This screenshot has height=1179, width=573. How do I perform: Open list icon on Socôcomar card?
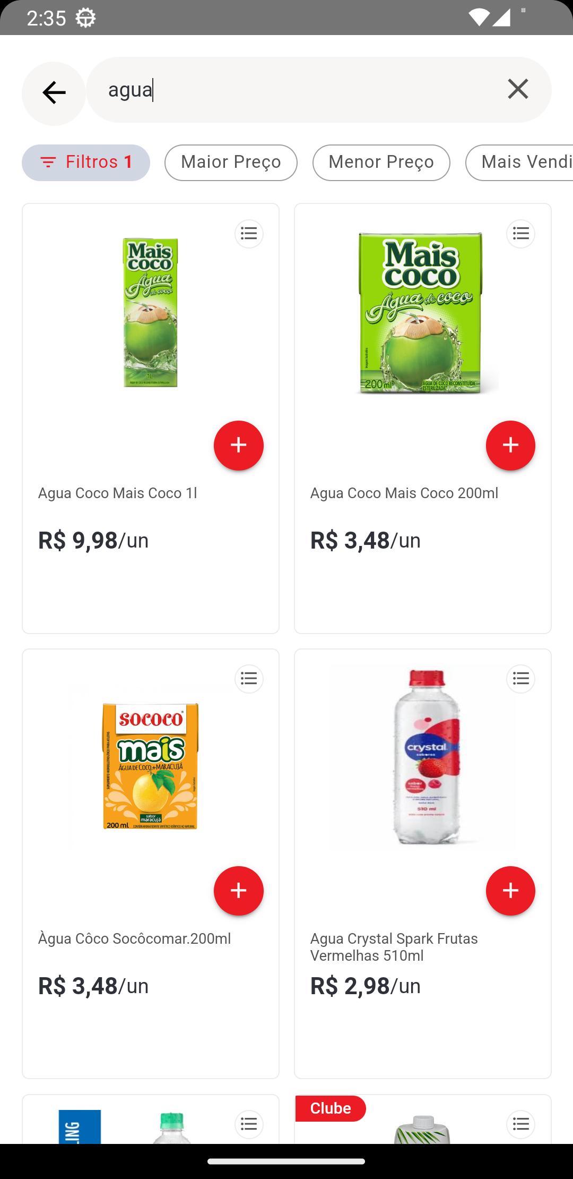click(x=249, y=679)
